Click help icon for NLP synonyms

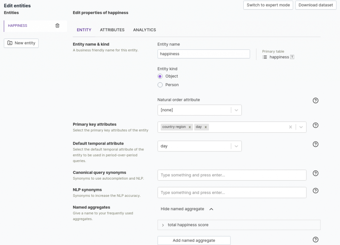(315, 191)
